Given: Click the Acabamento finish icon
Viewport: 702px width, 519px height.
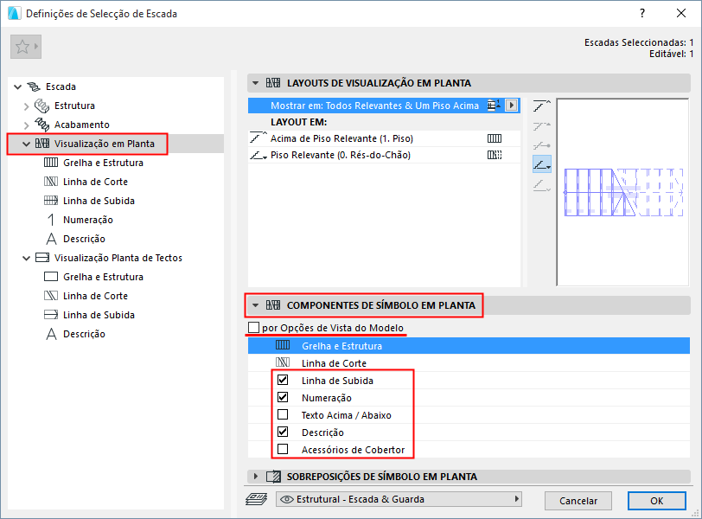Looking at the screenshot, I should pos(42,125).
